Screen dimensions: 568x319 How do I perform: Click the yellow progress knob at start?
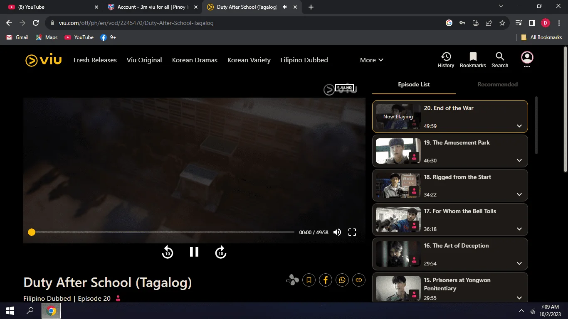[32, 232]
